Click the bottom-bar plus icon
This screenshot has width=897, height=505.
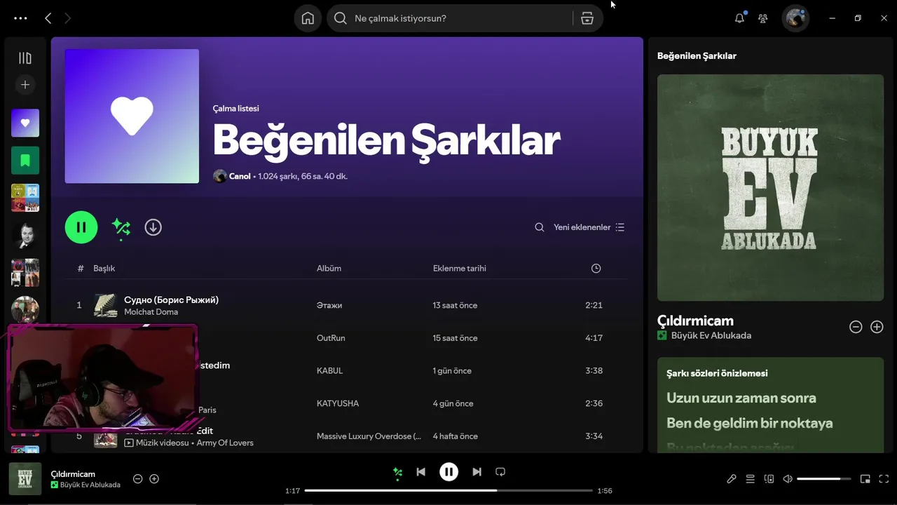click(154, 479)
